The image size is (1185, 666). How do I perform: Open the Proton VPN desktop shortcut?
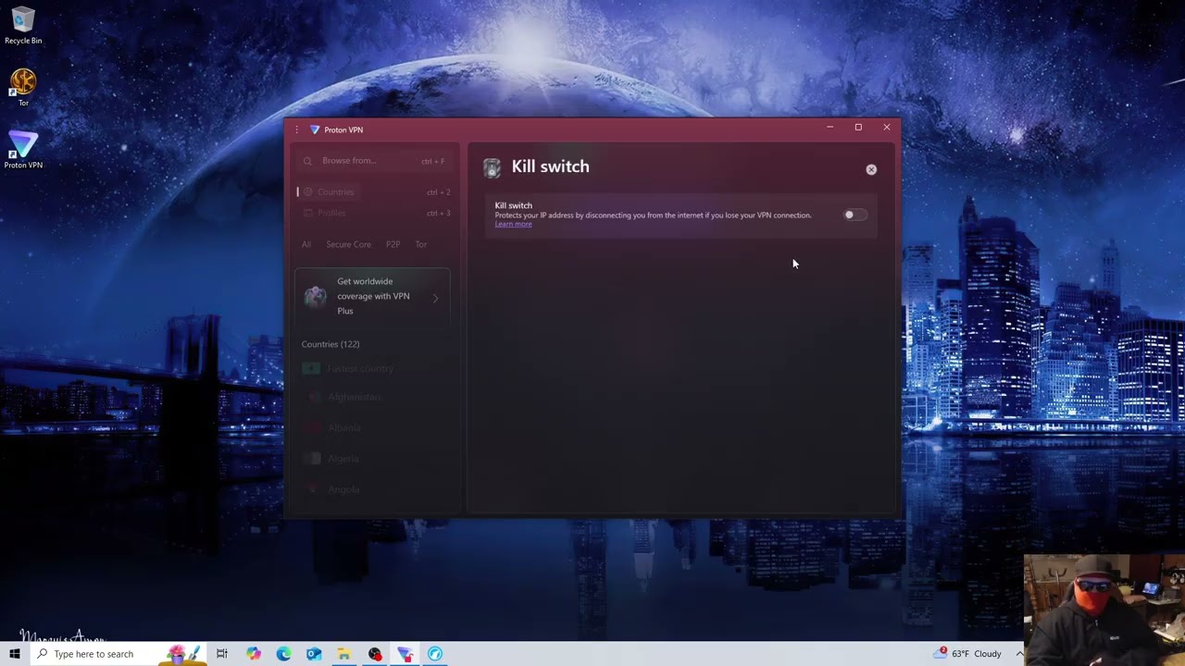[23, 150]
